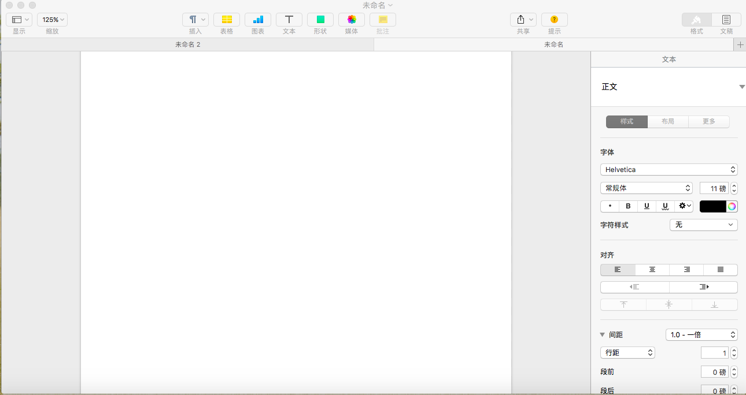Toggle bold with the B button
746x395 pixels.
[629, 206]
